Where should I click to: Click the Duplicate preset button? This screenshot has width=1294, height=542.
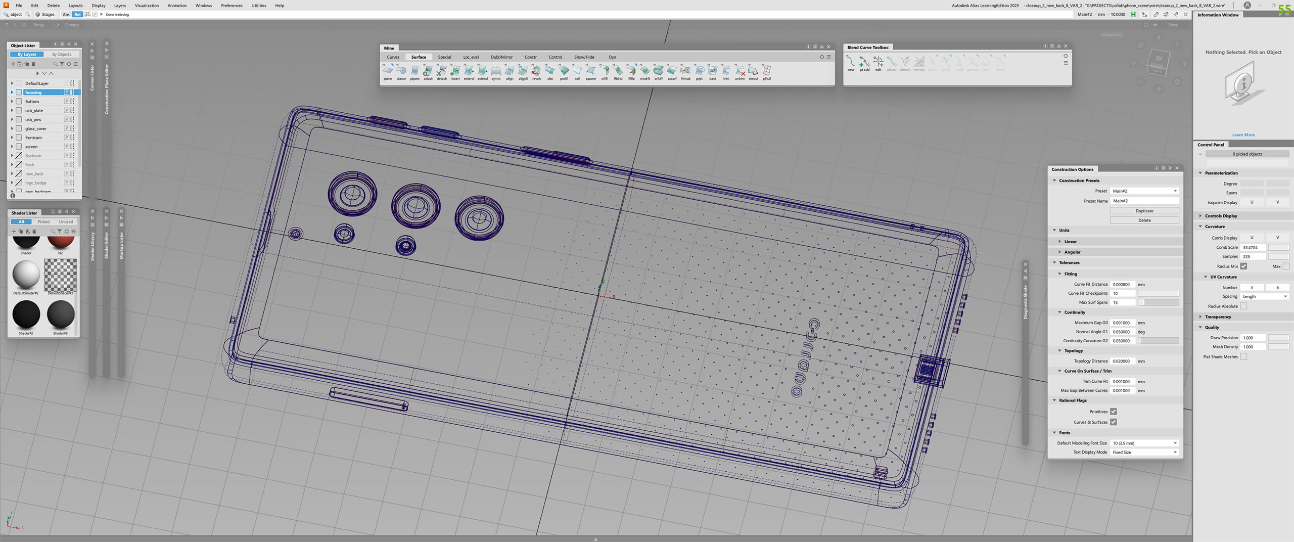click(x=1144, y=211)
